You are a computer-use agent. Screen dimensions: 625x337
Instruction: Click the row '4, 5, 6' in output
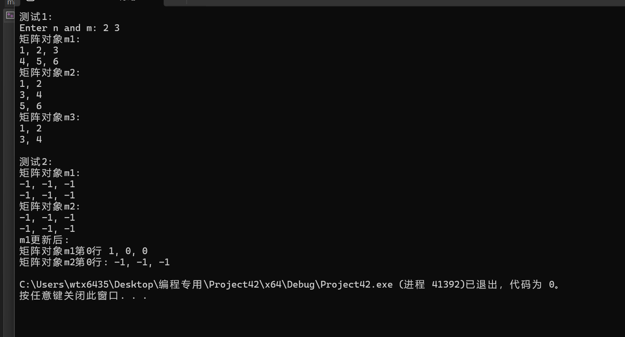click(x=39, y=61)
